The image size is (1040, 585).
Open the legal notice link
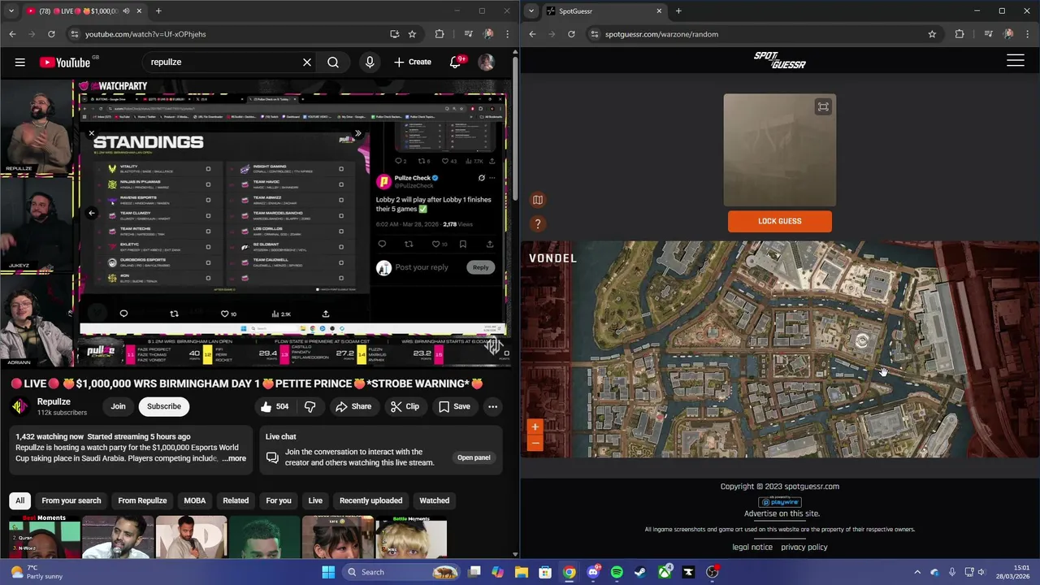click(752, 547)
